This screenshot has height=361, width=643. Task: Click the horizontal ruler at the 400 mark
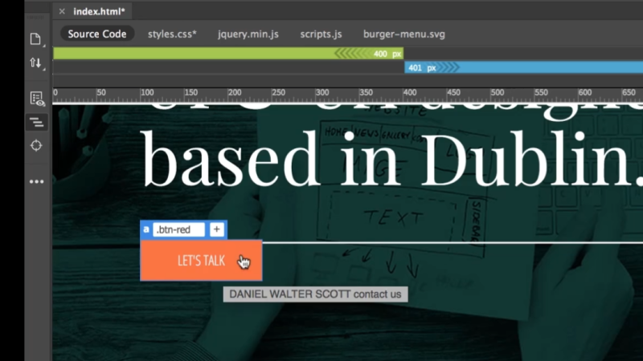[410, 94]
